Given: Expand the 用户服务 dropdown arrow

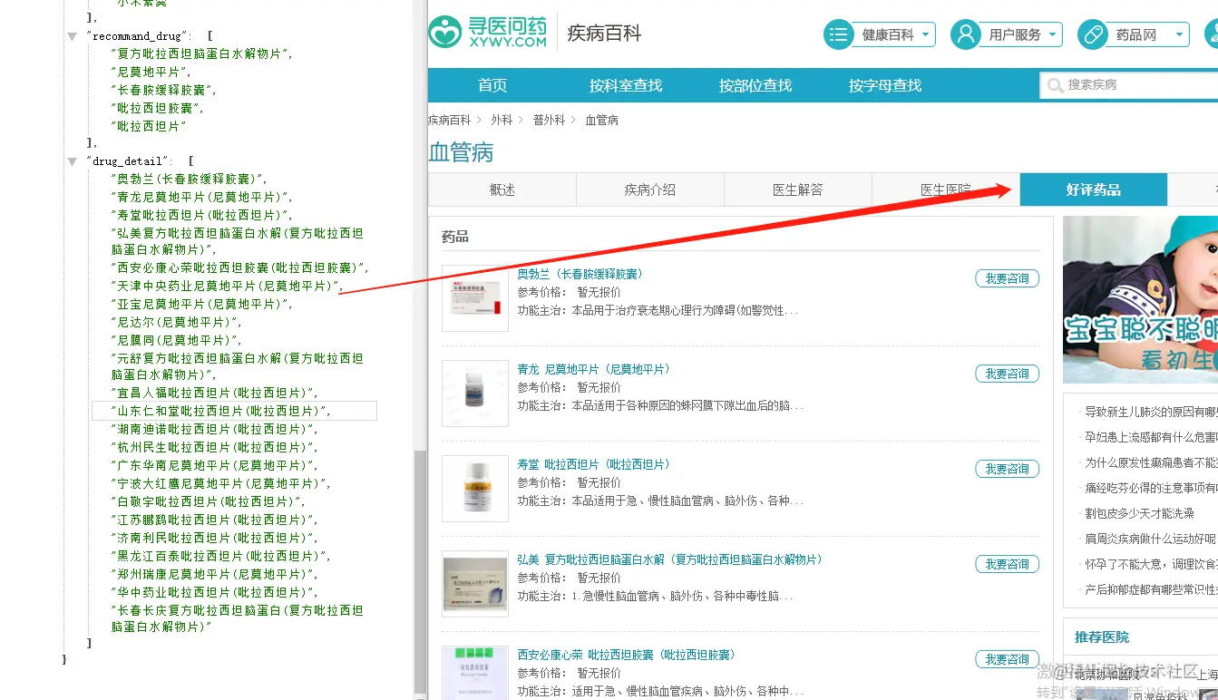Looking at the screenshot, I should coord(1053,34).
